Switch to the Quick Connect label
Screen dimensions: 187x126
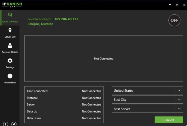[10, 21]
